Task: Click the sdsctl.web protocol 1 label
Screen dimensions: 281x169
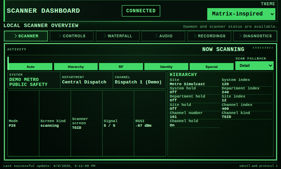Action: pos(258,166)
